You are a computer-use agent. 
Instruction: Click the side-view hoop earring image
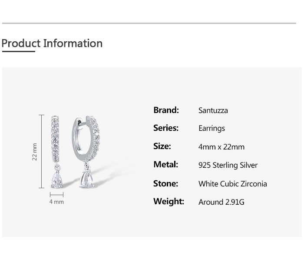[86, 152]
